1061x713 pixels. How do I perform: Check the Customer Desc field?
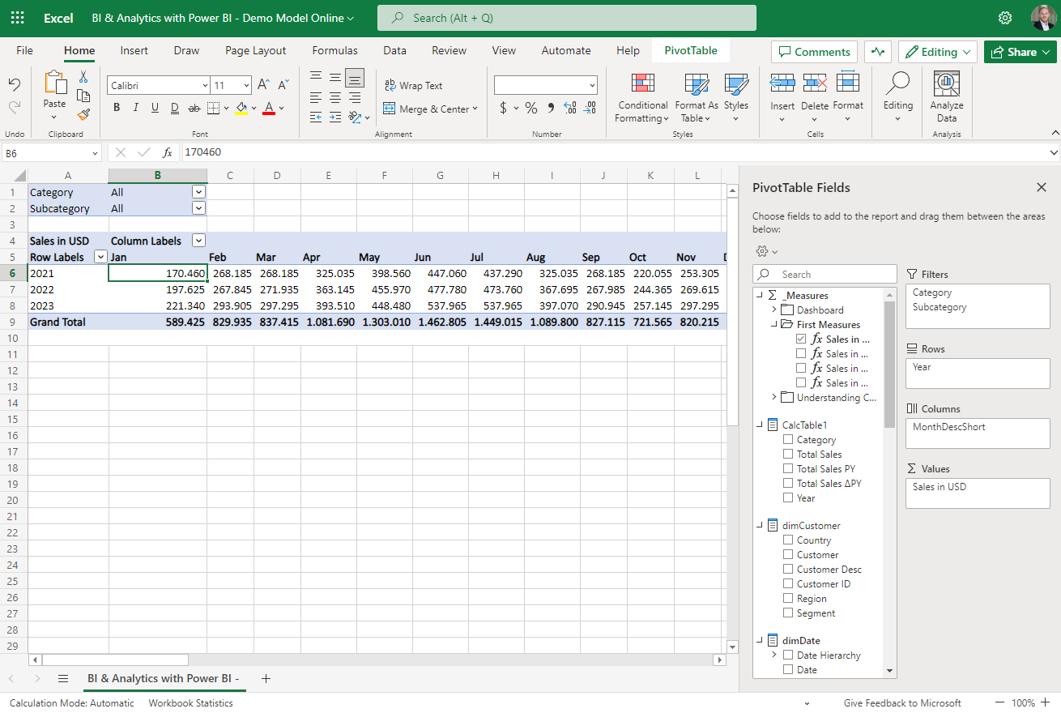(x=788, y=570)
